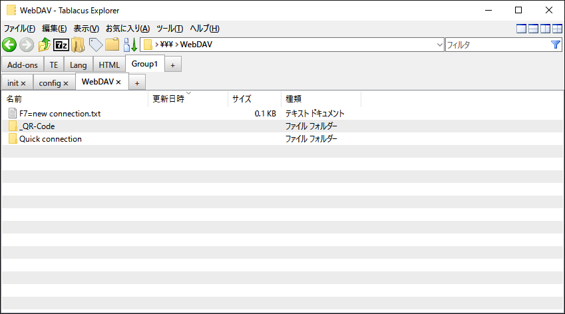
Task: Go back with the green arrow button
Action: click(9, 45)
